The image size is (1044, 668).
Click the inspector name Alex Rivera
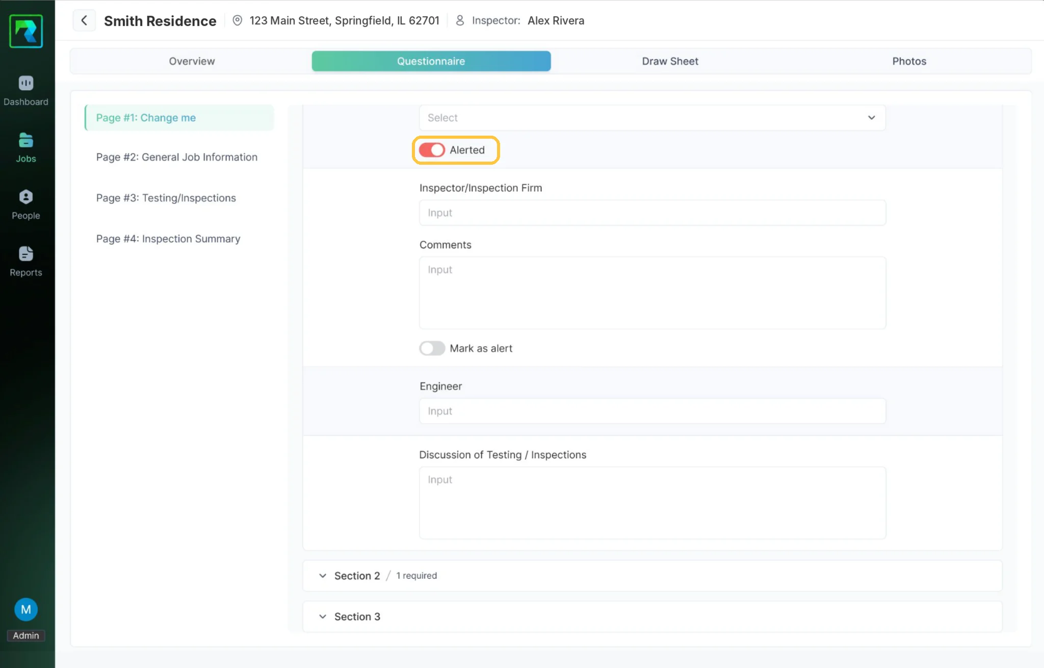click(556, 20)
